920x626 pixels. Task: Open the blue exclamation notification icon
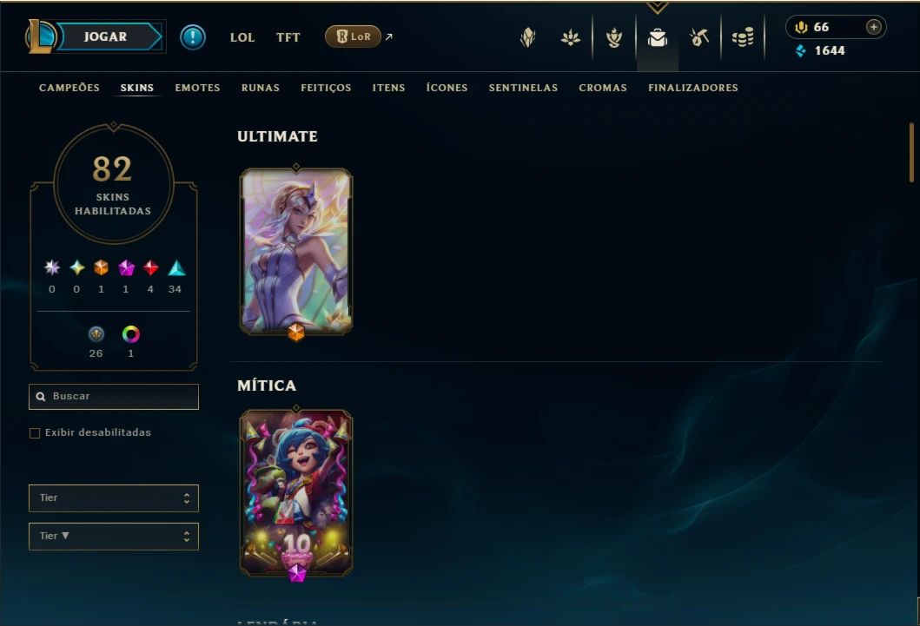coord(193,37)
